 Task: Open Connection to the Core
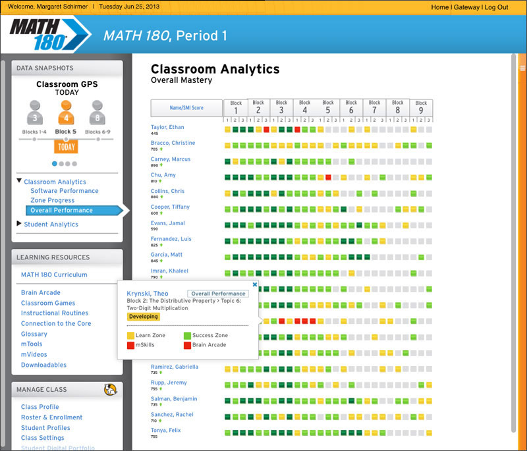(x=56, y=323)
